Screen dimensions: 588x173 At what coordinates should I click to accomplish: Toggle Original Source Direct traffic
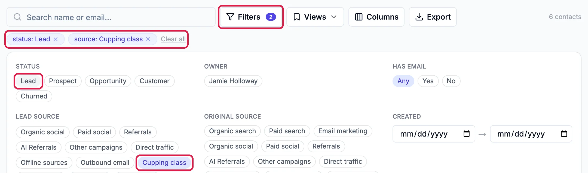pos(343,162)
